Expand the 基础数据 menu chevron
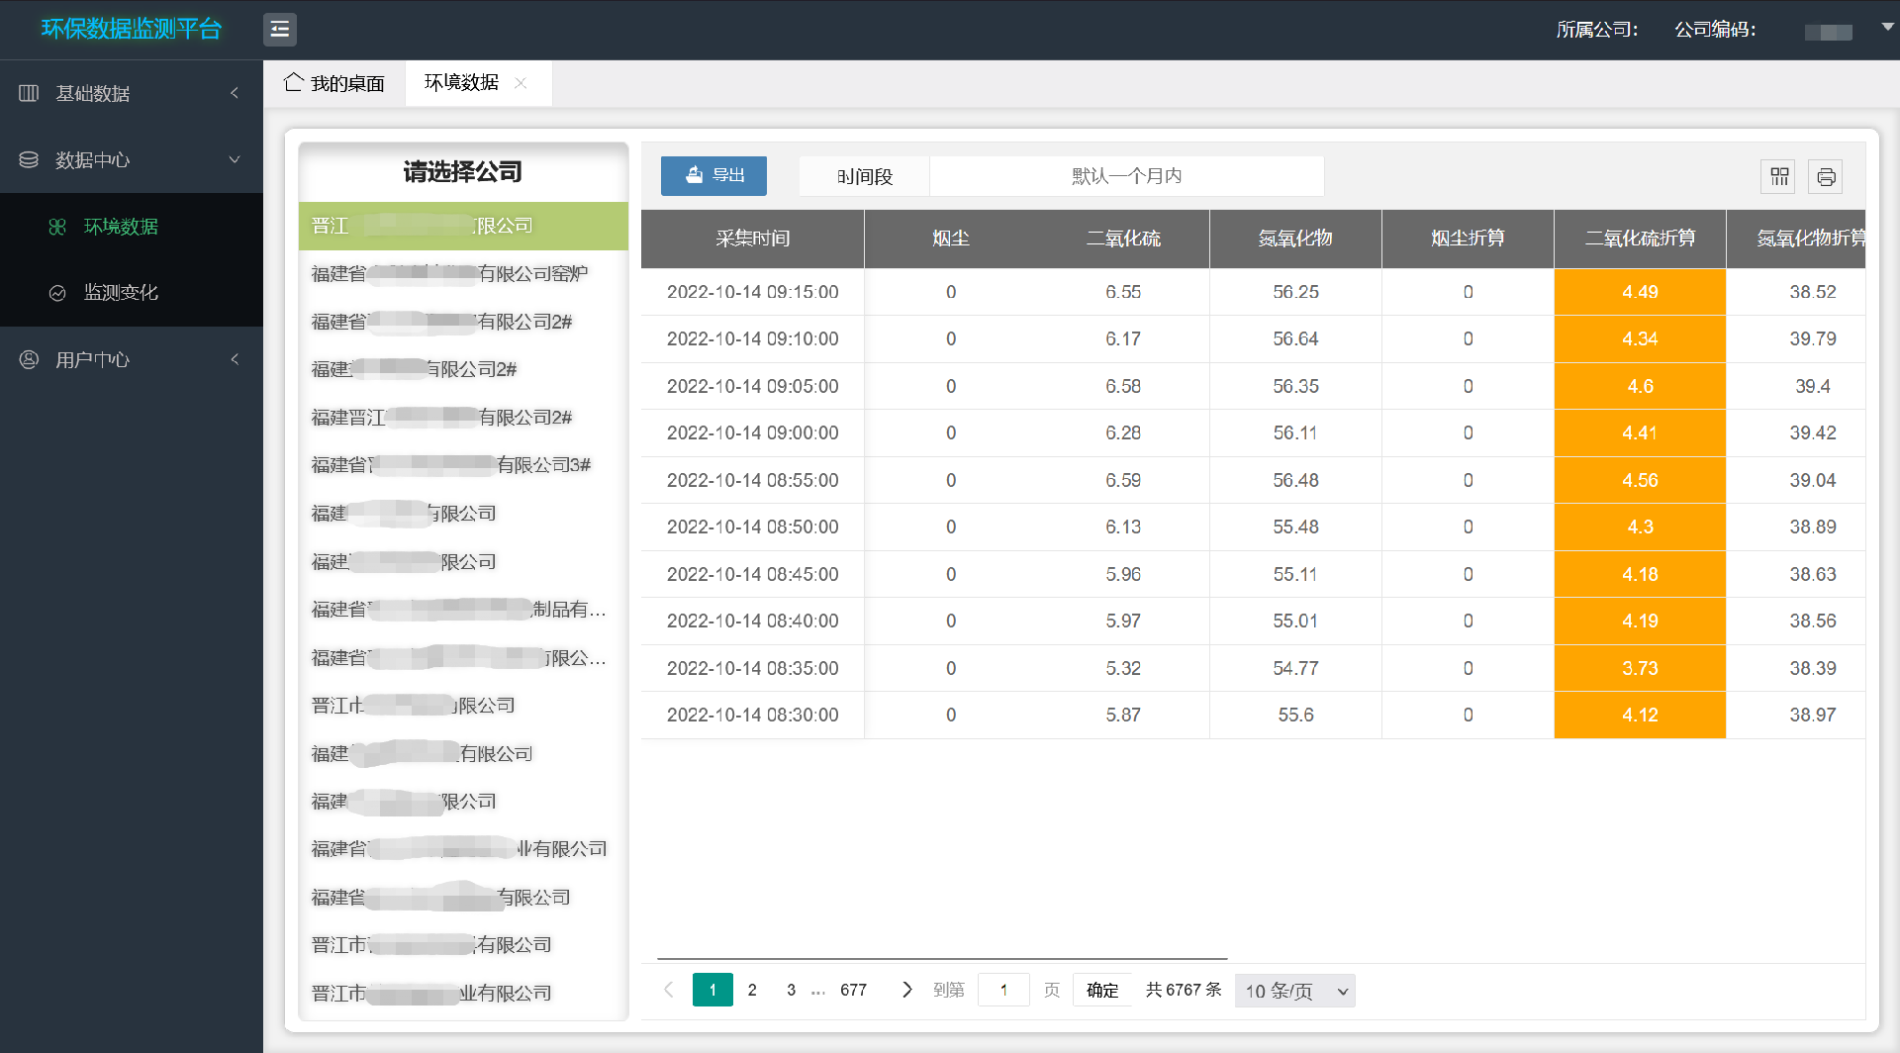Image resolution: width=1900 pixels, height=1053 pixels. click(x=235, y=93)
